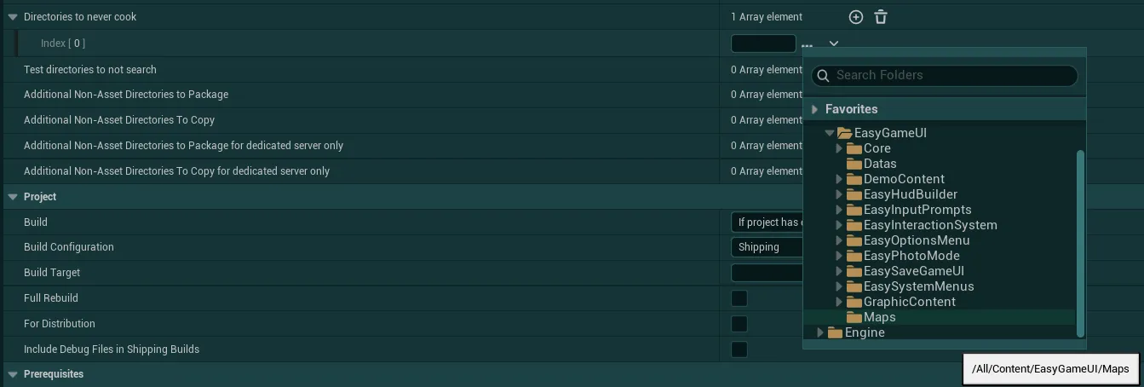Collapse the Directories to never cook section

point(13,17)
